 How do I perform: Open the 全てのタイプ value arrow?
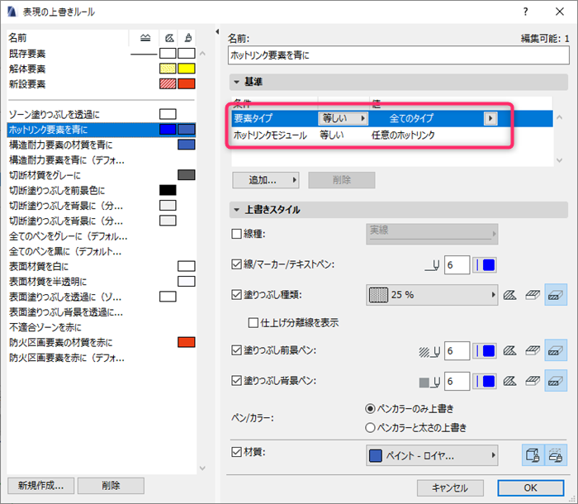click(x=490, y=118)
